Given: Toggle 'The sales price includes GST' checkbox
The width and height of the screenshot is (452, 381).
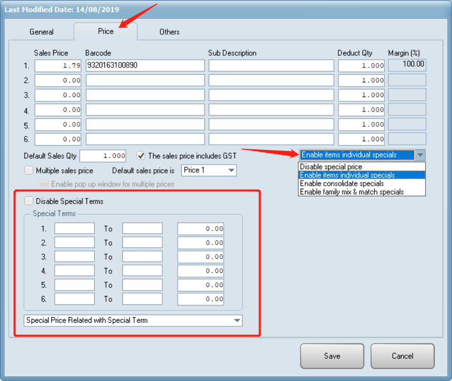Looking at the screenshot, I should tap(141, 155).
